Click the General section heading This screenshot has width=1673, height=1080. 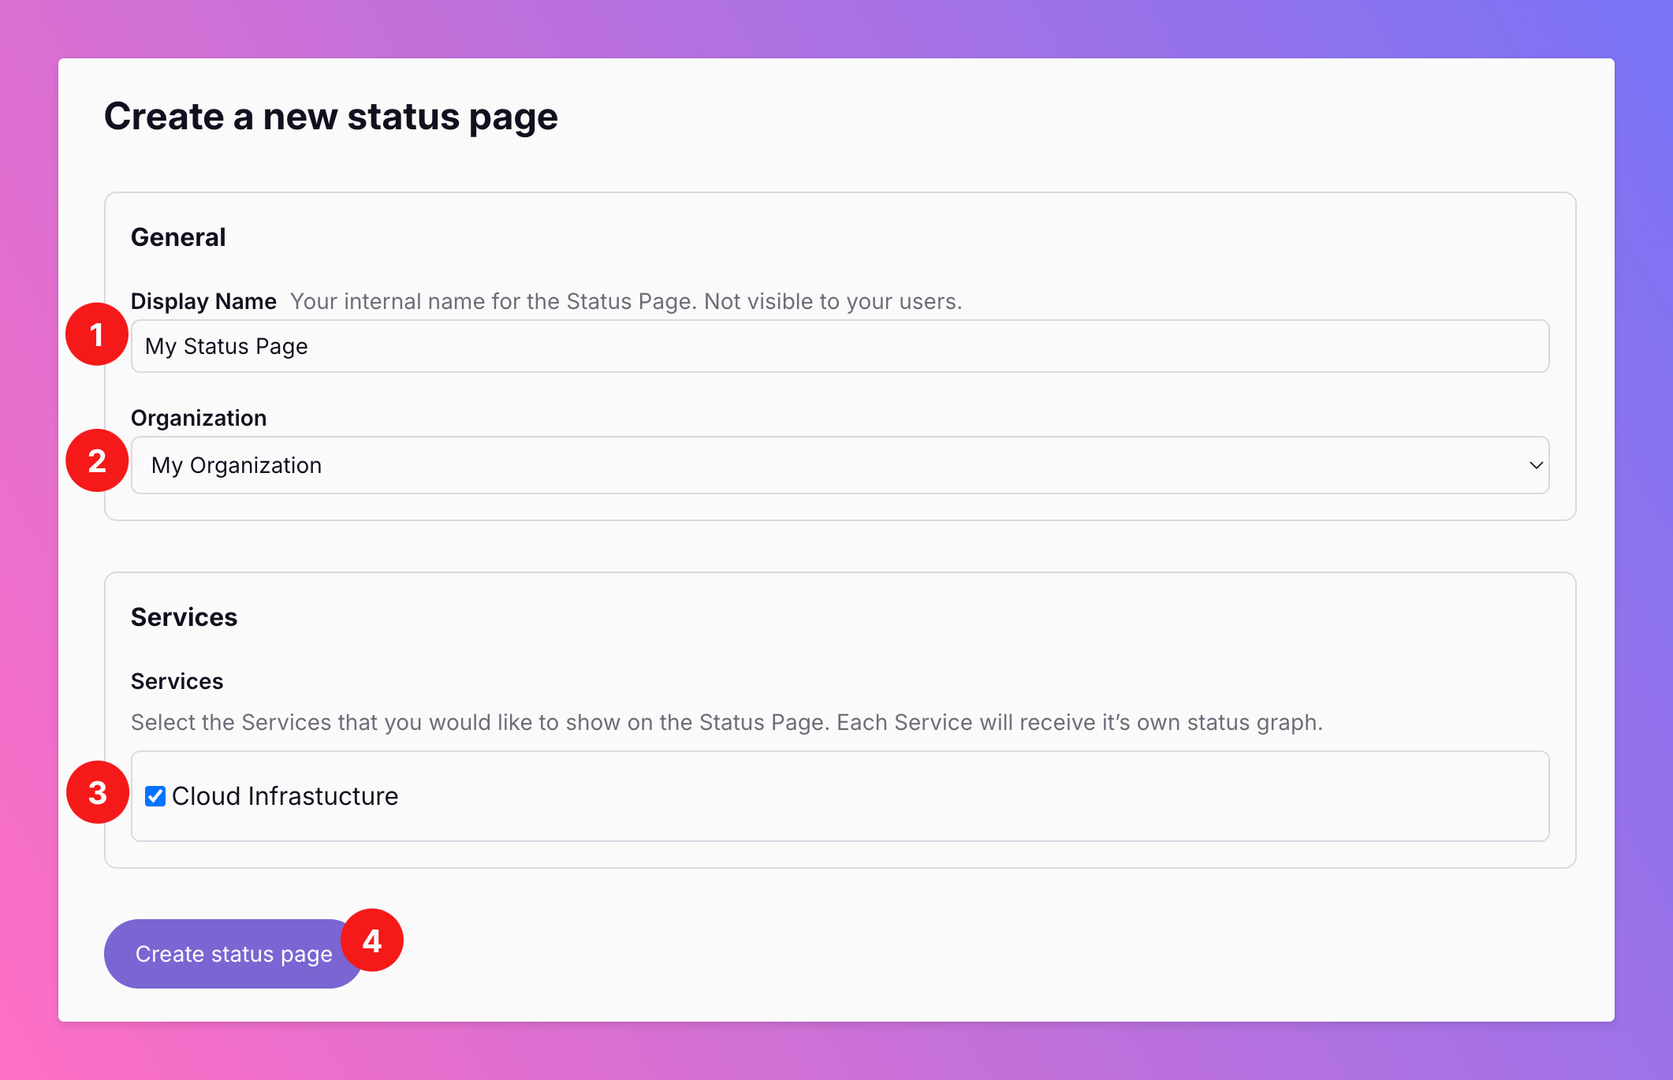pos(178,237)
